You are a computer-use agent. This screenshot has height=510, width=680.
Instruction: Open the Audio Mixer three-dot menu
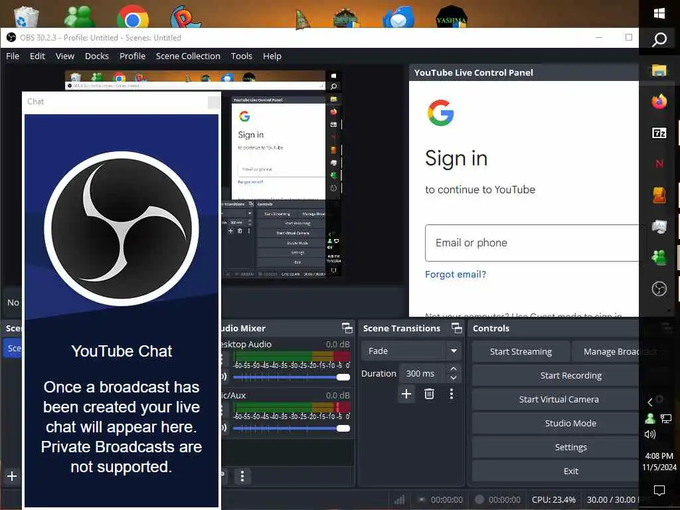[242, 476]
